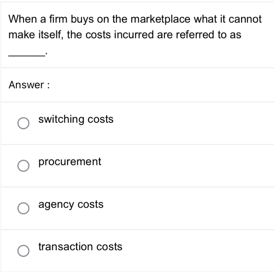Select the transaction costs radio button
The image size is (274, 272).
(24, 250)
